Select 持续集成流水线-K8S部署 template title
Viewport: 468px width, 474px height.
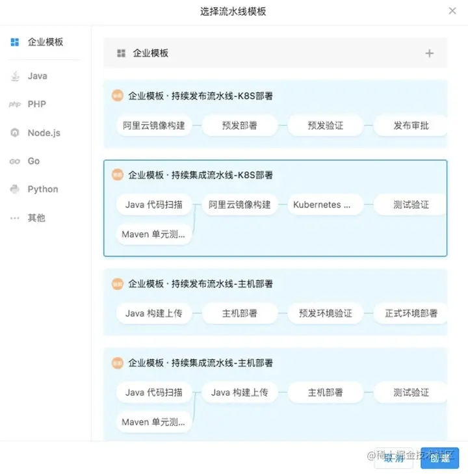(200, 175)
